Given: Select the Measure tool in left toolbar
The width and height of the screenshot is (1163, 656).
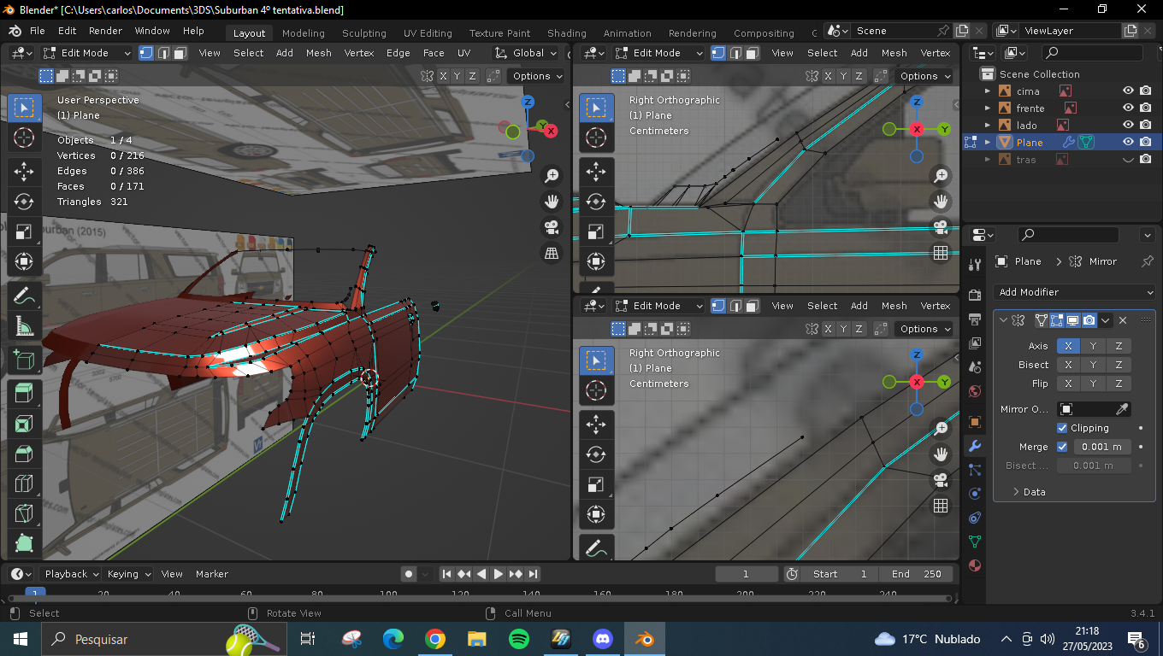Looking at the screenshot, I should pyautogui.click(x=24, y=326).
